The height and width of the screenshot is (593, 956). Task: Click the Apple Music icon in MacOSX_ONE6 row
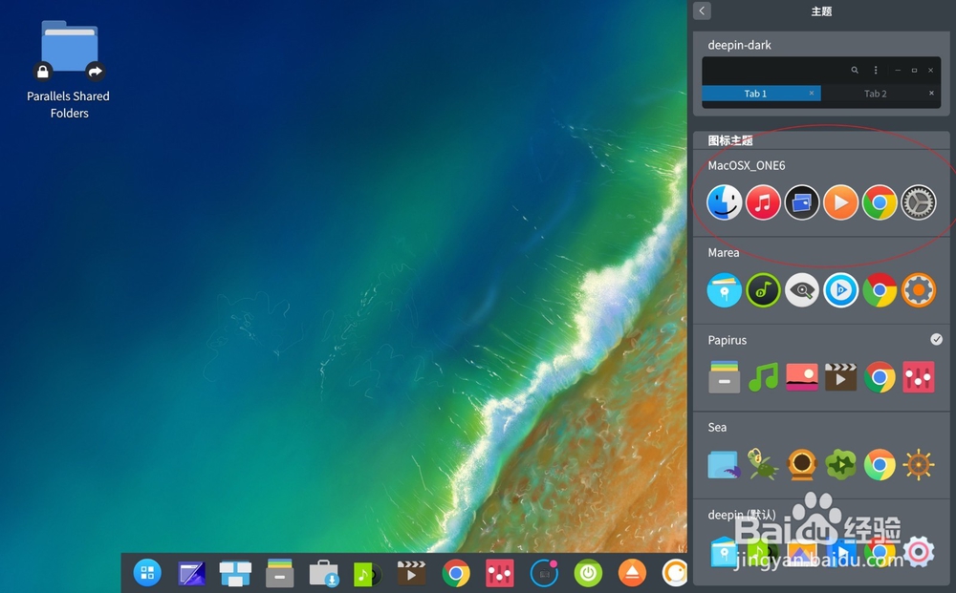763,202
